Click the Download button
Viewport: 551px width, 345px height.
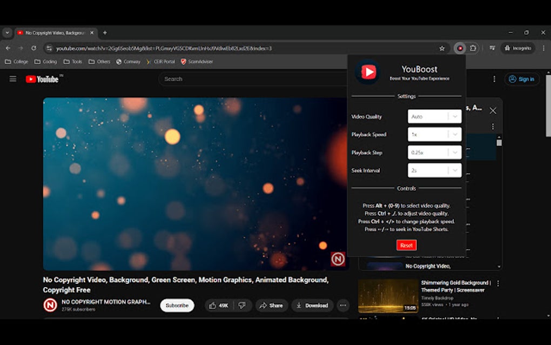(312, 306)
